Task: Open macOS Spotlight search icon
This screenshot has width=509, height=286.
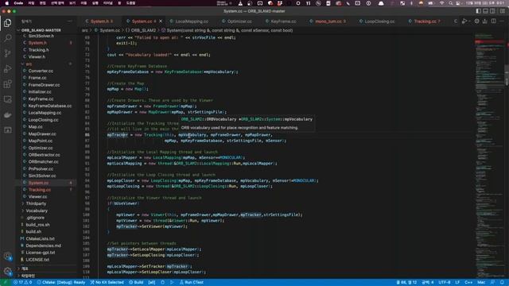Action: 451,3
